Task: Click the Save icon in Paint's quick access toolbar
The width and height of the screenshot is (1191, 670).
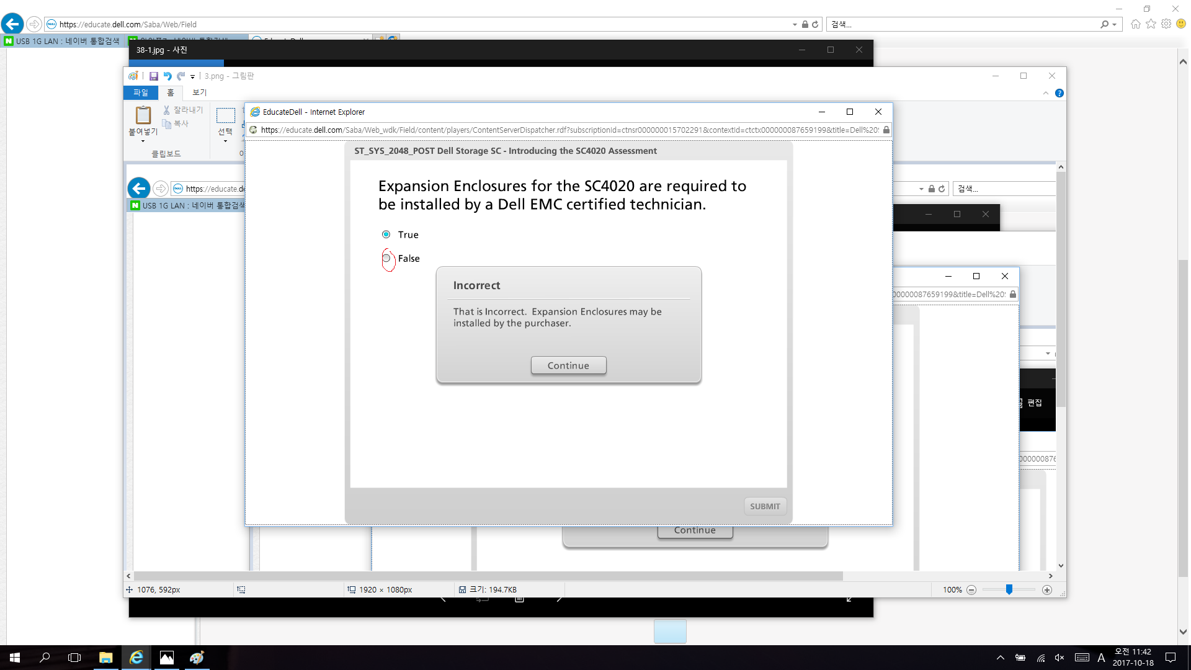Action: point(153,76)
